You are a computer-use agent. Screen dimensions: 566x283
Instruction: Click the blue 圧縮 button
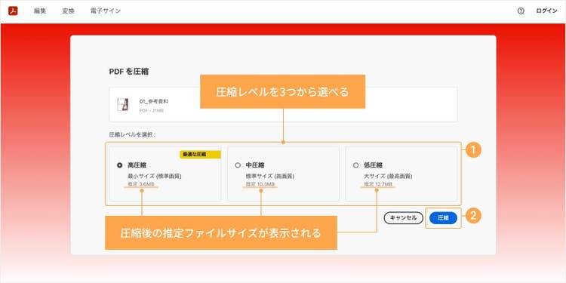tap(443, 217)
